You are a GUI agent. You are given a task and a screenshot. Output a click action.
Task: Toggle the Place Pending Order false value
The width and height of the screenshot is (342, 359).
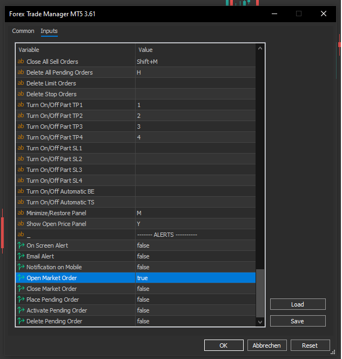196,300
